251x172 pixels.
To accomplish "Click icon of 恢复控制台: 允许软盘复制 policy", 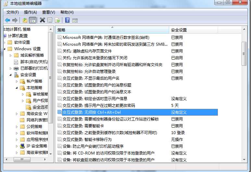I will coord(59,64).
